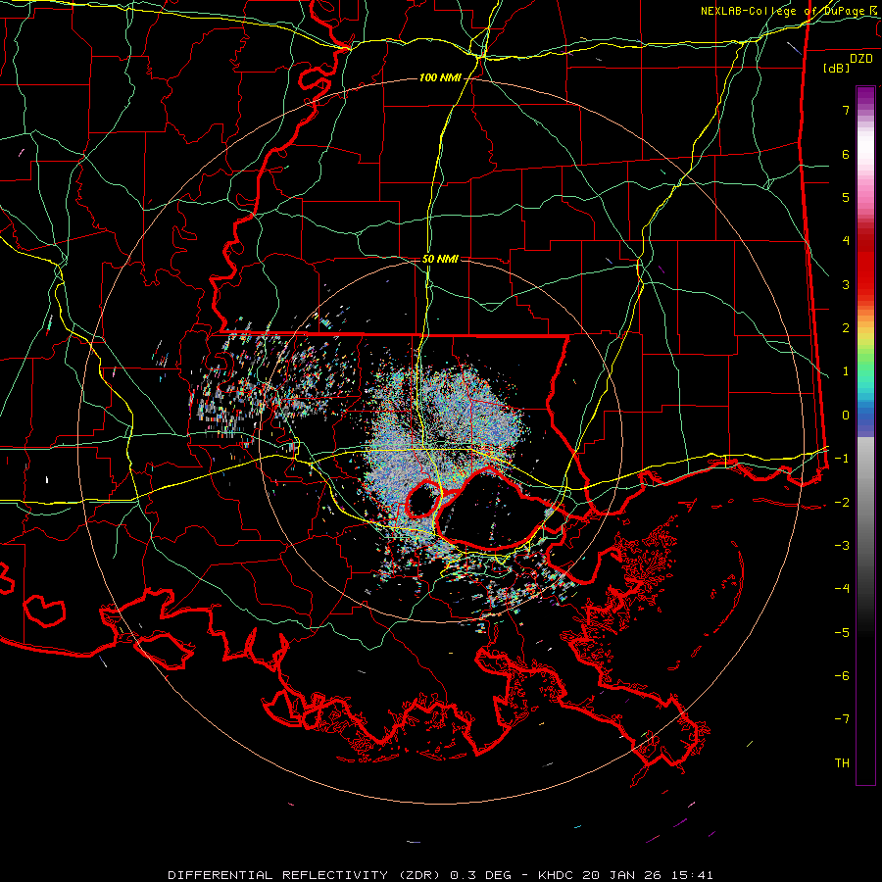Click the -2 value on the color scale

pos(842,503)
